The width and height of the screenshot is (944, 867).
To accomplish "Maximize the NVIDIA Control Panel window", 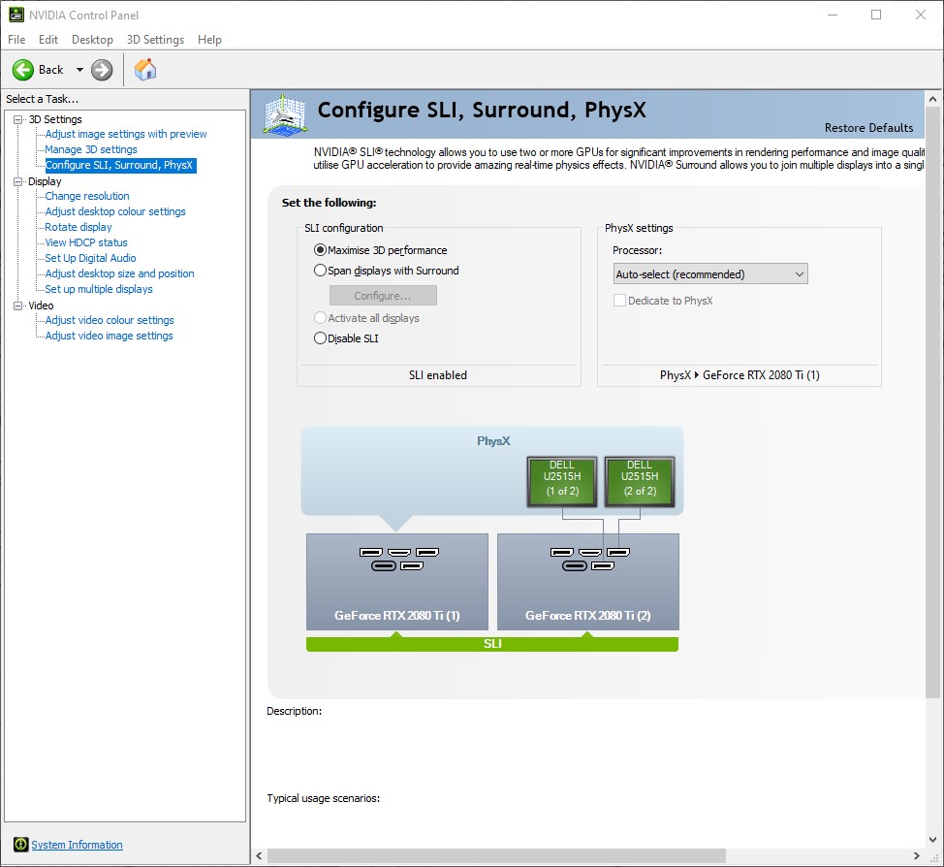I will (876, 15).
